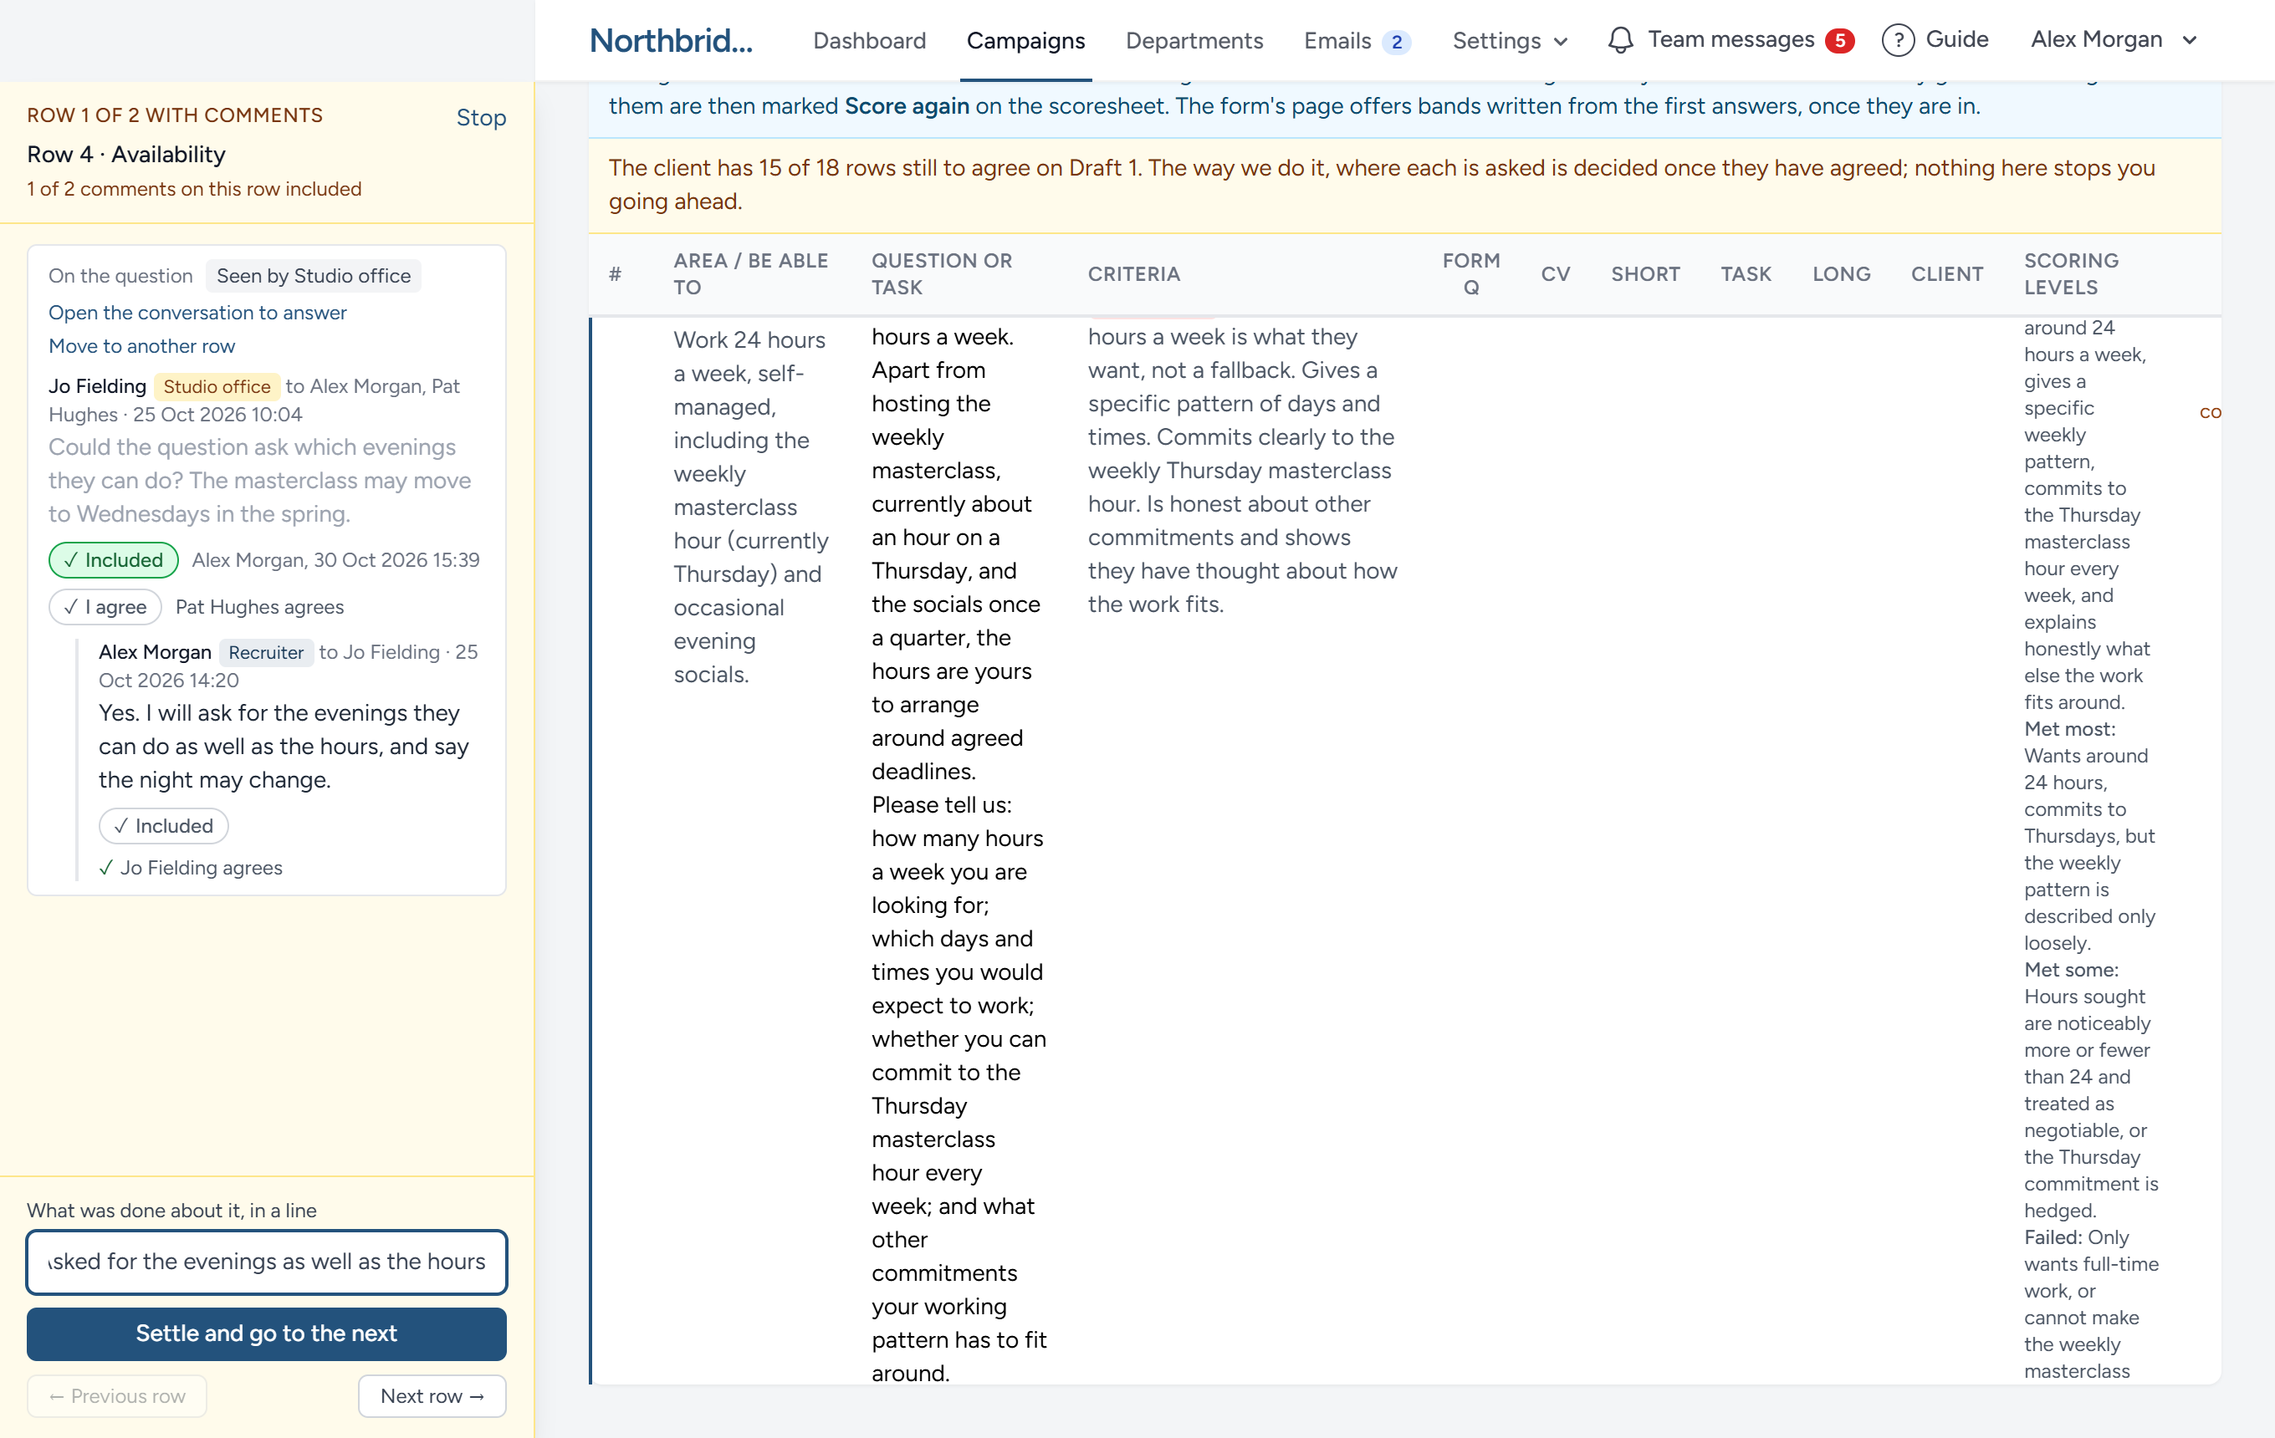The height and width of the screenshot is (1438, 2275).
Task: Open the Guide question-mark icon
Action: [1897, 41]
